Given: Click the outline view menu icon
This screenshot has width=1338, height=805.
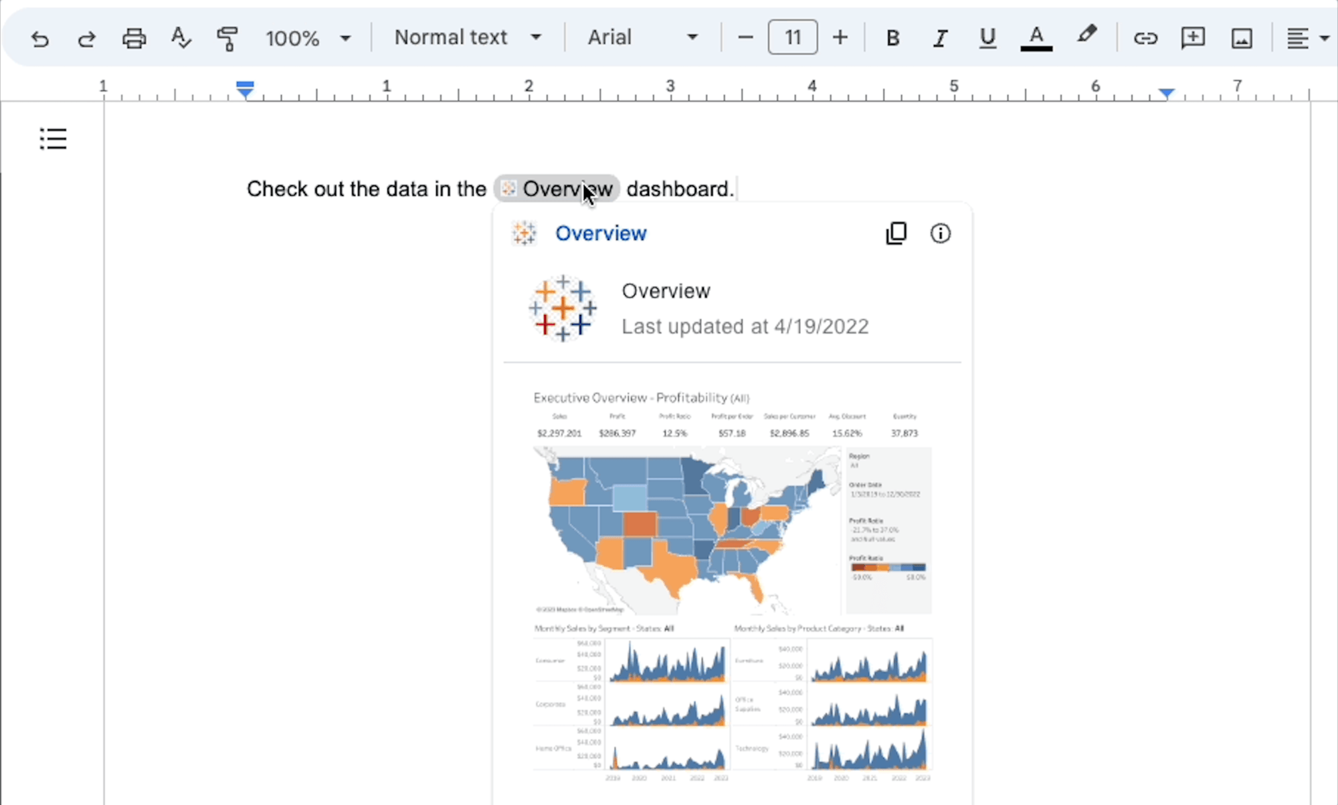Looking at the screenshot, I should [52, 140].
